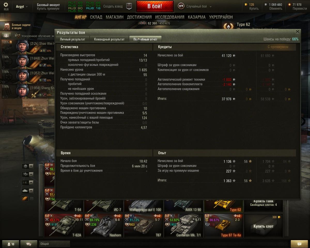Open the contacts list button showing 10
The width and height of the screenshot is (310, 248).
[11, 244]
